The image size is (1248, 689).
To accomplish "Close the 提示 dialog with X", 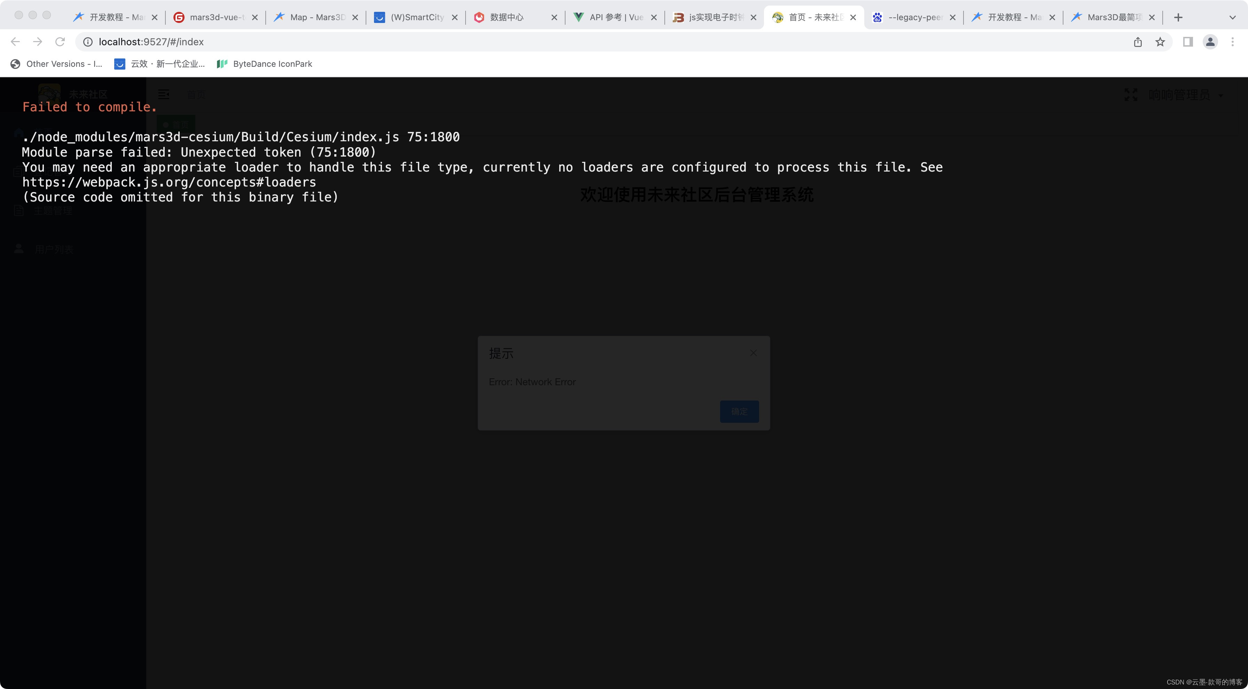I will tap(753, 353).
